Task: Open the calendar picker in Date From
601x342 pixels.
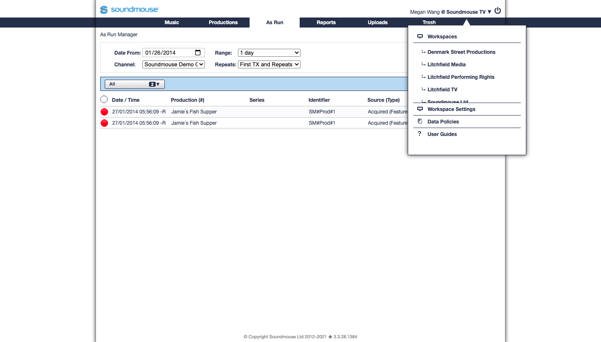Action: [x=198, y=53]
